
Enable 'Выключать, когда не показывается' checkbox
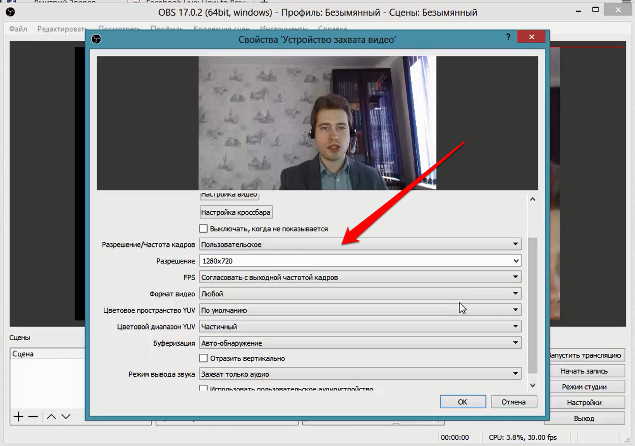pos(204,229)
